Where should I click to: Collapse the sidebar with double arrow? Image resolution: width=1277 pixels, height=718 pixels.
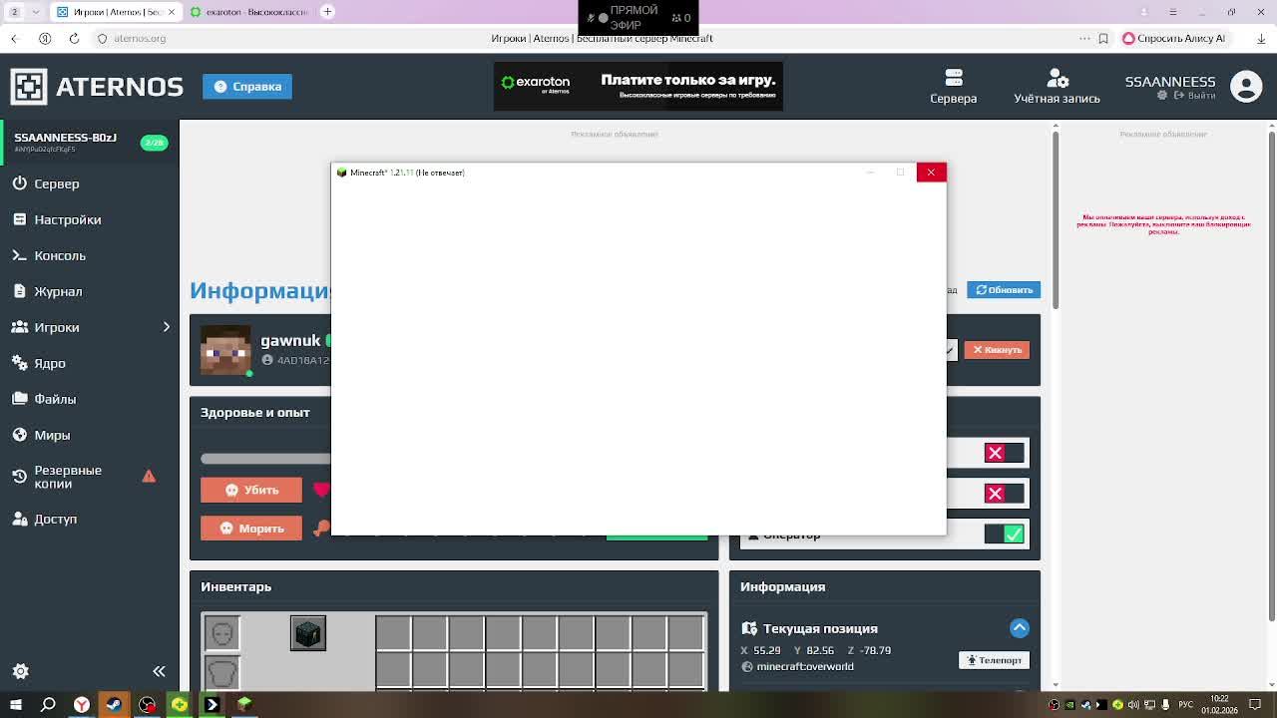(x=159, y=671)
